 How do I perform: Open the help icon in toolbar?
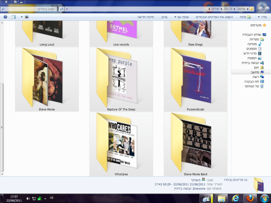5,17
